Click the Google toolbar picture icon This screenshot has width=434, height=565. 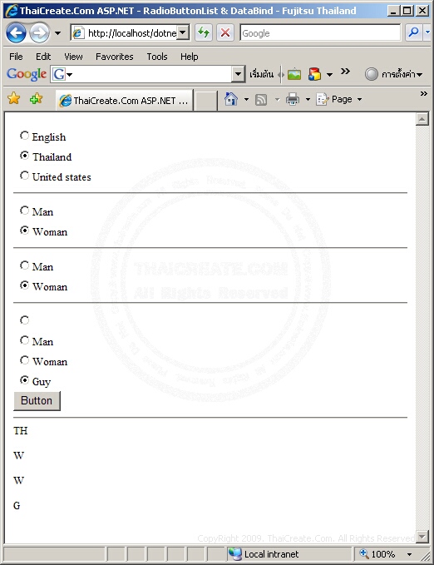click(x=294, y=74)
